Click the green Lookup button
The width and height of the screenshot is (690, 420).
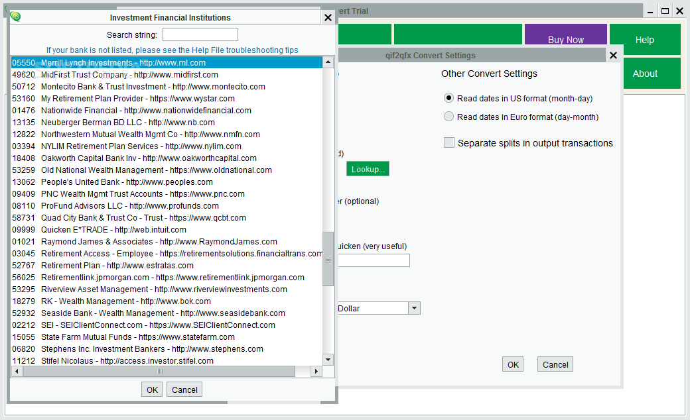pyautogui.click(x=368, y=169)
